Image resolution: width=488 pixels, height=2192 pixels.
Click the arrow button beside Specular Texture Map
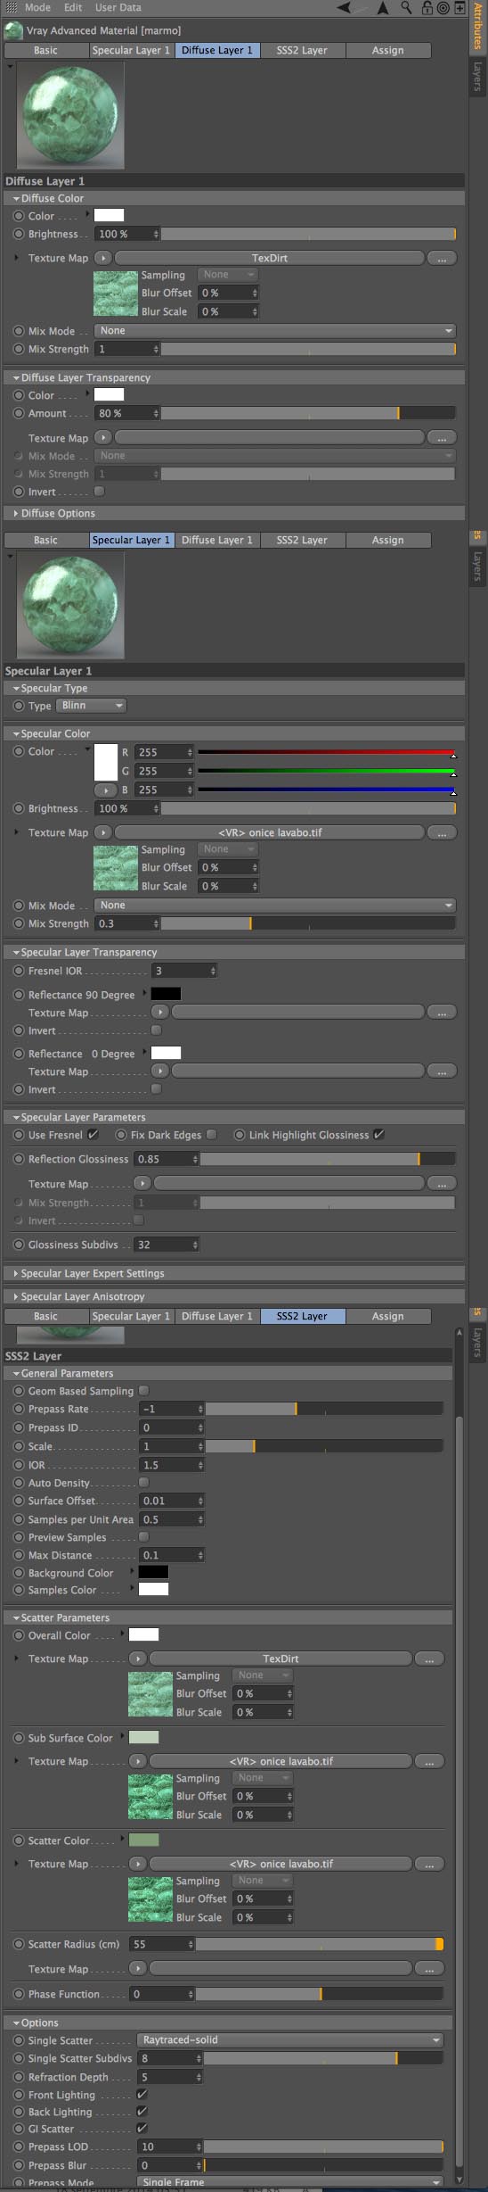[x=103, y=832]
